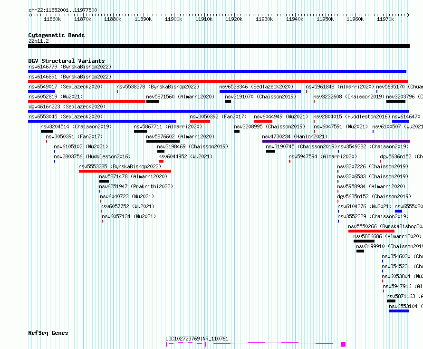The image size is (423, 349).
Task: Click nsv5867711 (Almarri2020) label
Action: click(168, 126)
